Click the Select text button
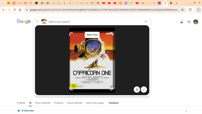Image resolution: width=202 pixels, height=114 pixels. [x=92, y=35]
